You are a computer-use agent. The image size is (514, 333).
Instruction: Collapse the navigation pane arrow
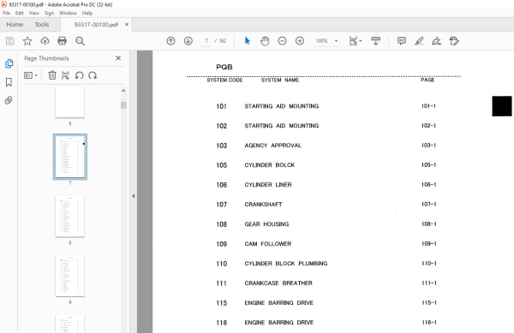[134, 196]
